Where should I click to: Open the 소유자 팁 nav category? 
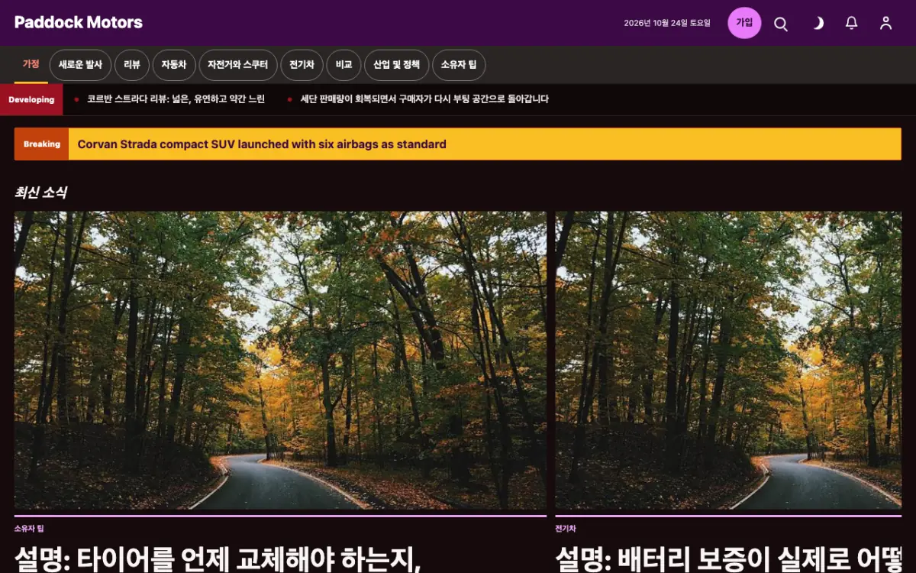click(x=459, y=65)
